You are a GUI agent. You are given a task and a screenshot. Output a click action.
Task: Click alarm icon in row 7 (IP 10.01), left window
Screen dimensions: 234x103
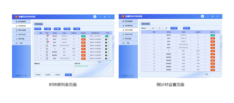point(47,52)
